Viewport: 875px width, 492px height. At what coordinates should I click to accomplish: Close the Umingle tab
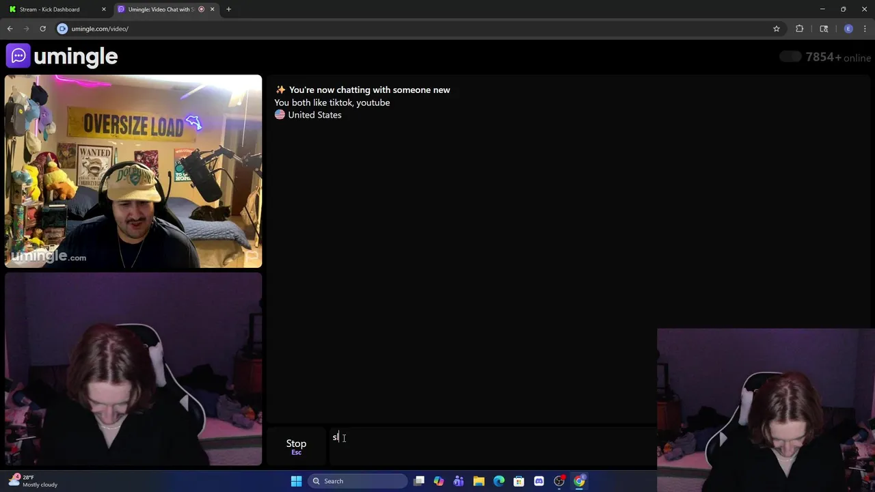pos(213,10)
